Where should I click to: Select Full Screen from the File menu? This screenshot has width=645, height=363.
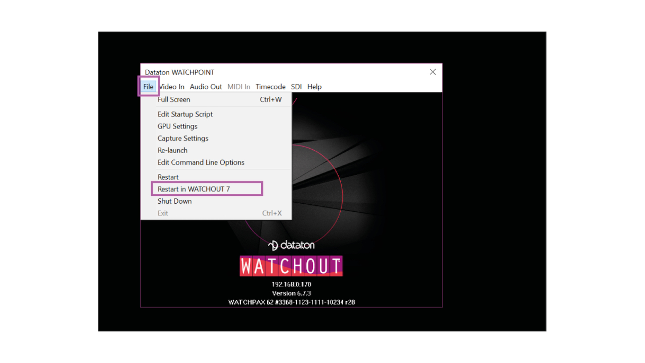[174, 99]
